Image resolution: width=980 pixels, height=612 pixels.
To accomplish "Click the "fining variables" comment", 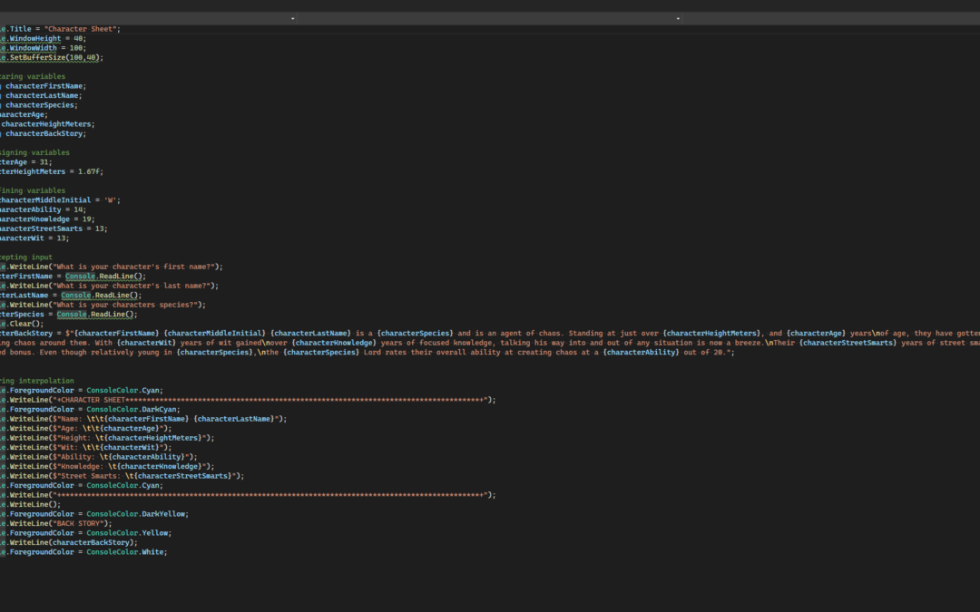I will click(33, 190).
